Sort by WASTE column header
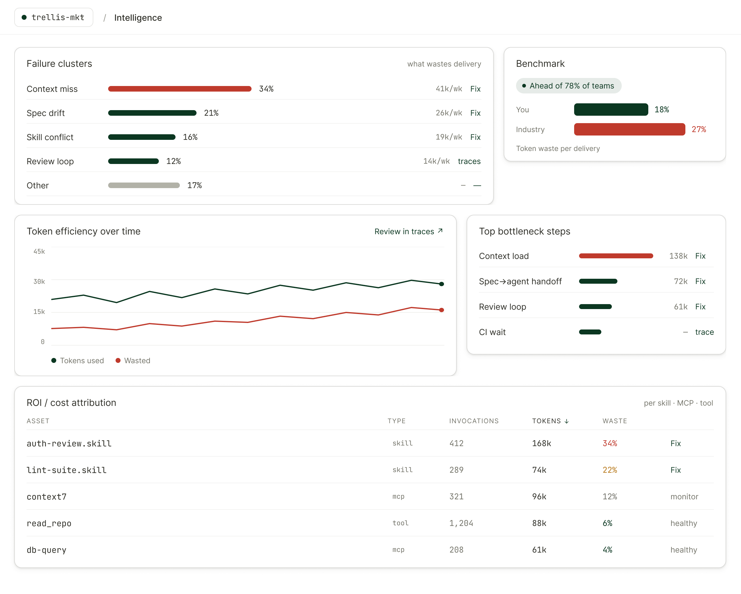The height and width of the screenshot is (594, 741). tap(615, 421)
